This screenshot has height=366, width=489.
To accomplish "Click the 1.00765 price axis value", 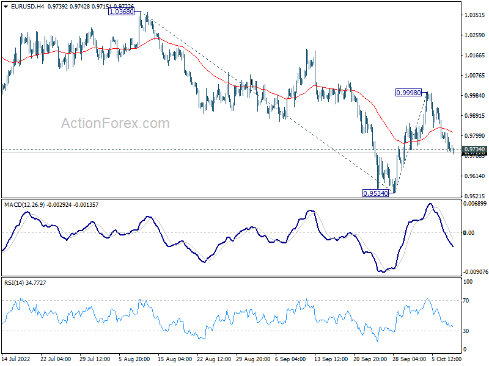I will coord(475,75).
